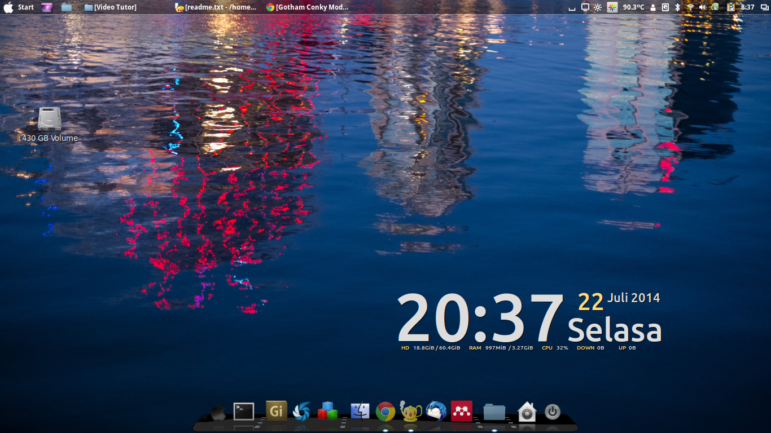771x433 pixels.
Task: Open the Bluetooth indicator
Action: [x=678, y=7]
